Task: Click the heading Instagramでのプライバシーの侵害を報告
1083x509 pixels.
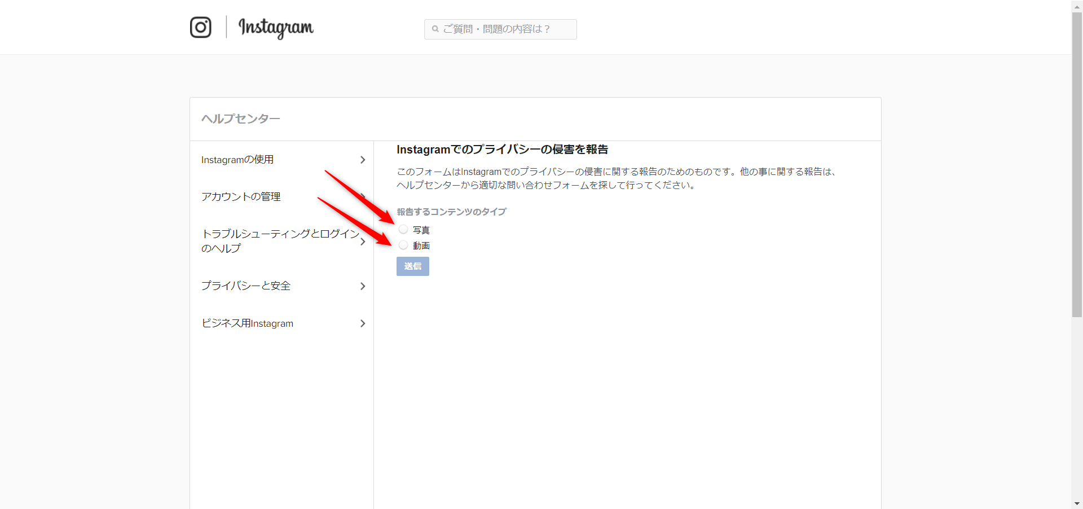Action: [x=502, y=150]
